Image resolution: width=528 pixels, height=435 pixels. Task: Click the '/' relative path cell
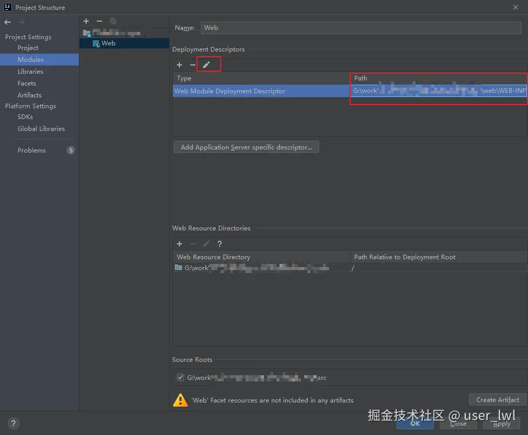pos(439,268)
